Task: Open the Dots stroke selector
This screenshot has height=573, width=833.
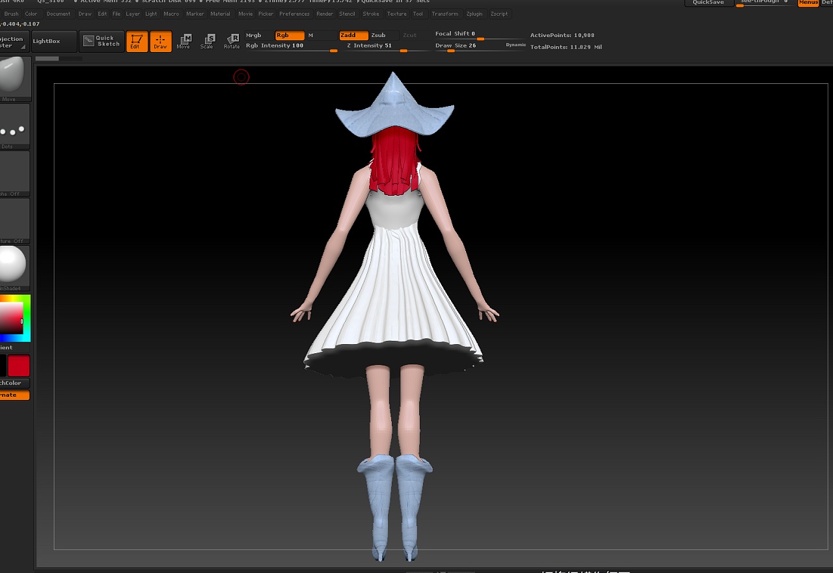Action: pyautogui.click(x=14, y=127)
